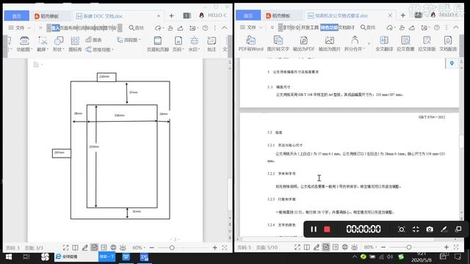Pause the screen recording
Viewport: 470px width, 264px height.
click(x=314, y=230)
